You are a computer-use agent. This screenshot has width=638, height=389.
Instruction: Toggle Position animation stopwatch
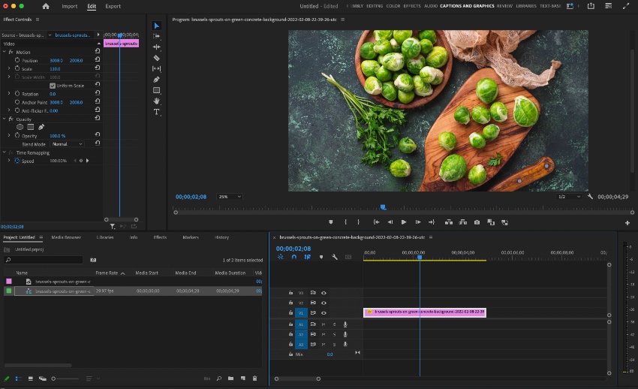(17, 60)
